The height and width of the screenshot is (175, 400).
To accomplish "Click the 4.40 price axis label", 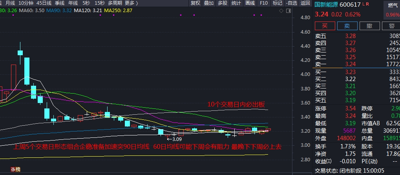I will tap(305, 46).
